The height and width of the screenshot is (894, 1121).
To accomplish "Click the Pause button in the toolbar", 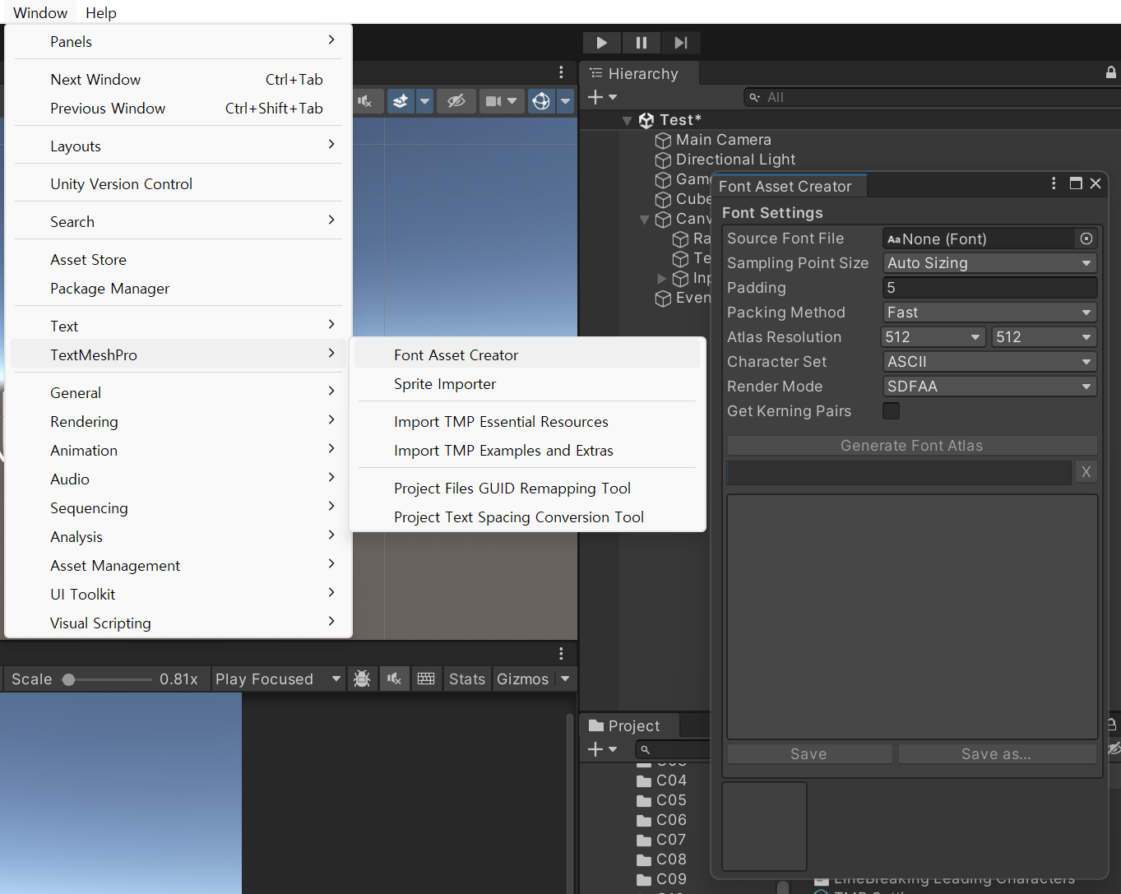I will [x=642, y=43].
